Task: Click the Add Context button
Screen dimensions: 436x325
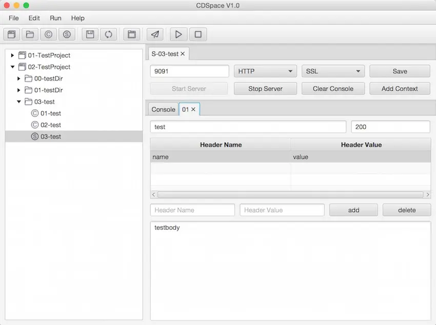Action: click(400, 89)
